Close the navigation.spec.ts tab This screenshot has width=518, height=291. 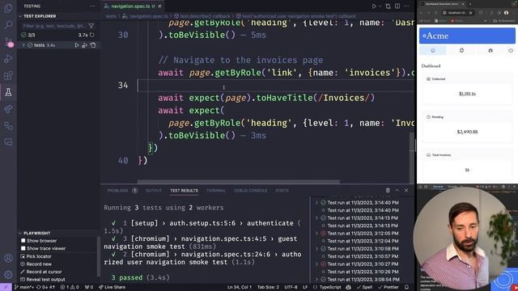coord(160,6)
